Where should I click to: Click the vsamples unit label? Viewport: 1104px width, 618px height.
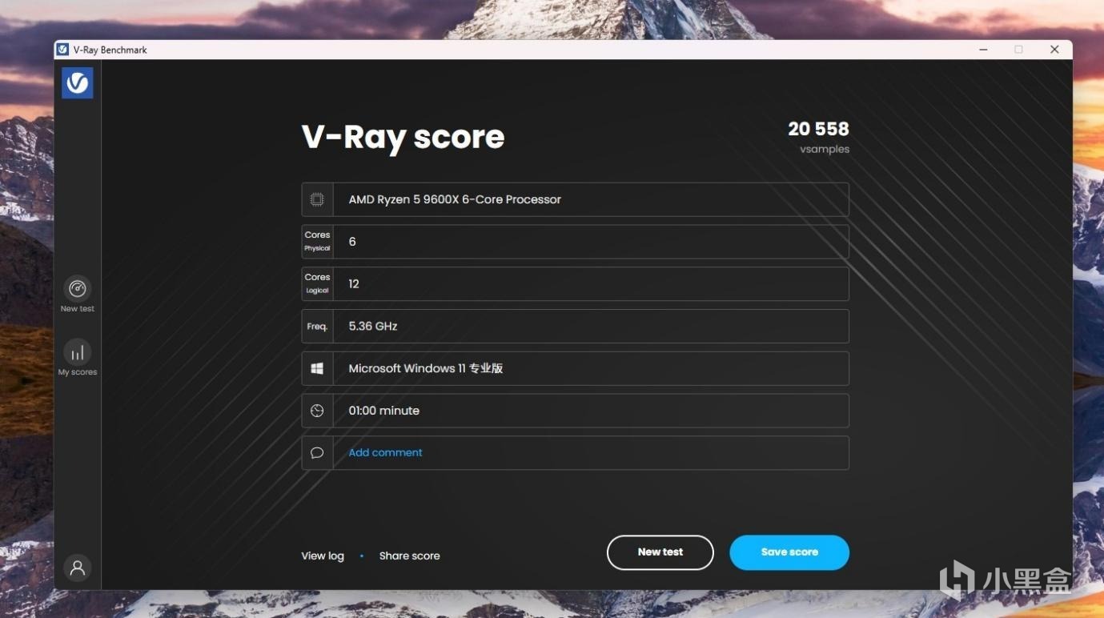825,150
